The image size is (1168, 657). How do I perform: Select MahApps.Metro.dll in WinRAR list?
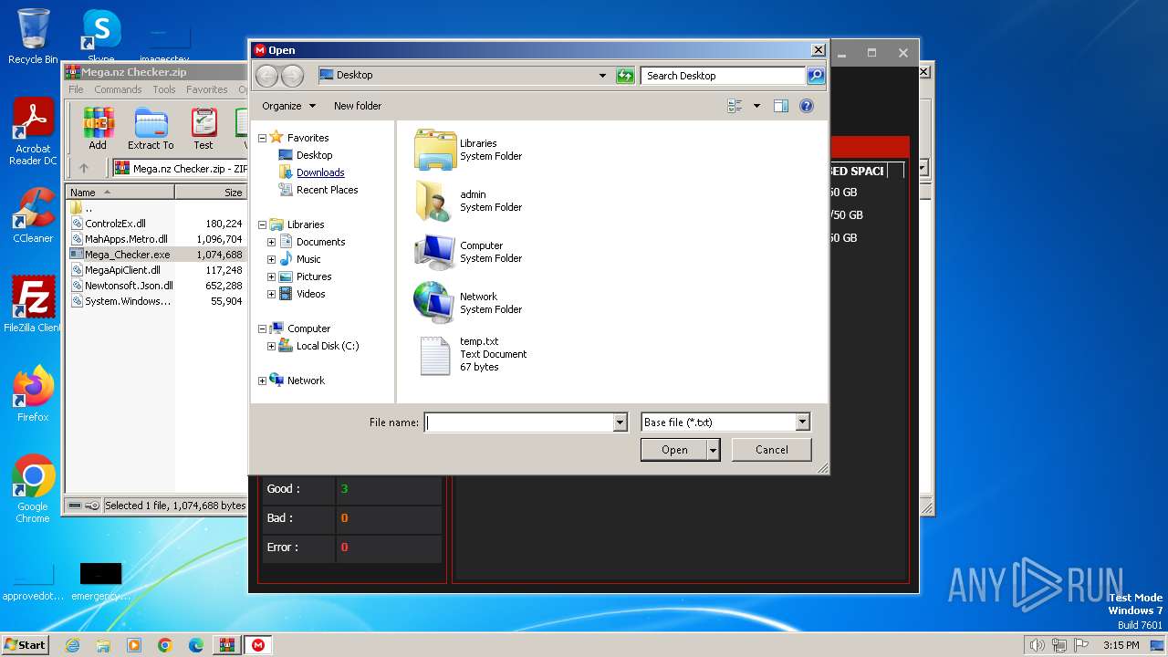tap(126, 239)
